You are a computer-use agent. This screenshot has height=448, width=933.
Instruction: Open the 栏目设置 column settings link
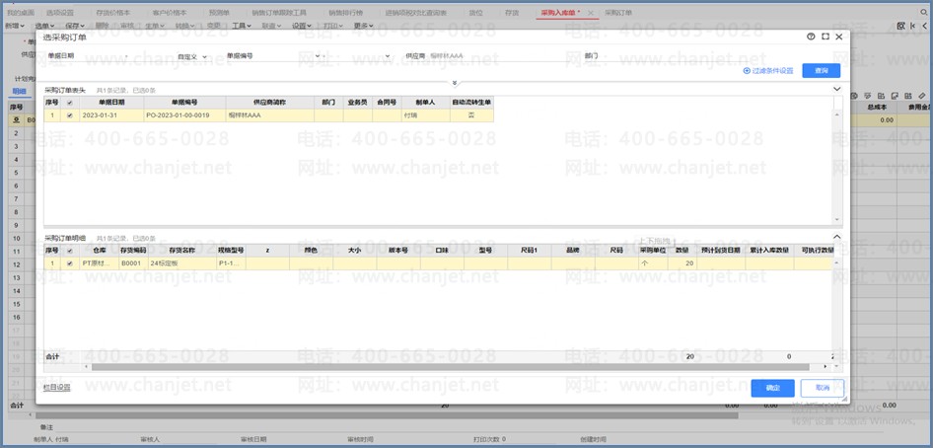tap(56, 388)
